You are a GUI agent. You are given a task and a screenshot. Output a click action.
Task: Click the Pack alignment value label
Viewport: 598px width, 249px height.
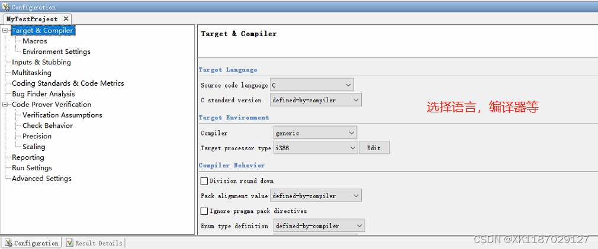pos(234,196)
